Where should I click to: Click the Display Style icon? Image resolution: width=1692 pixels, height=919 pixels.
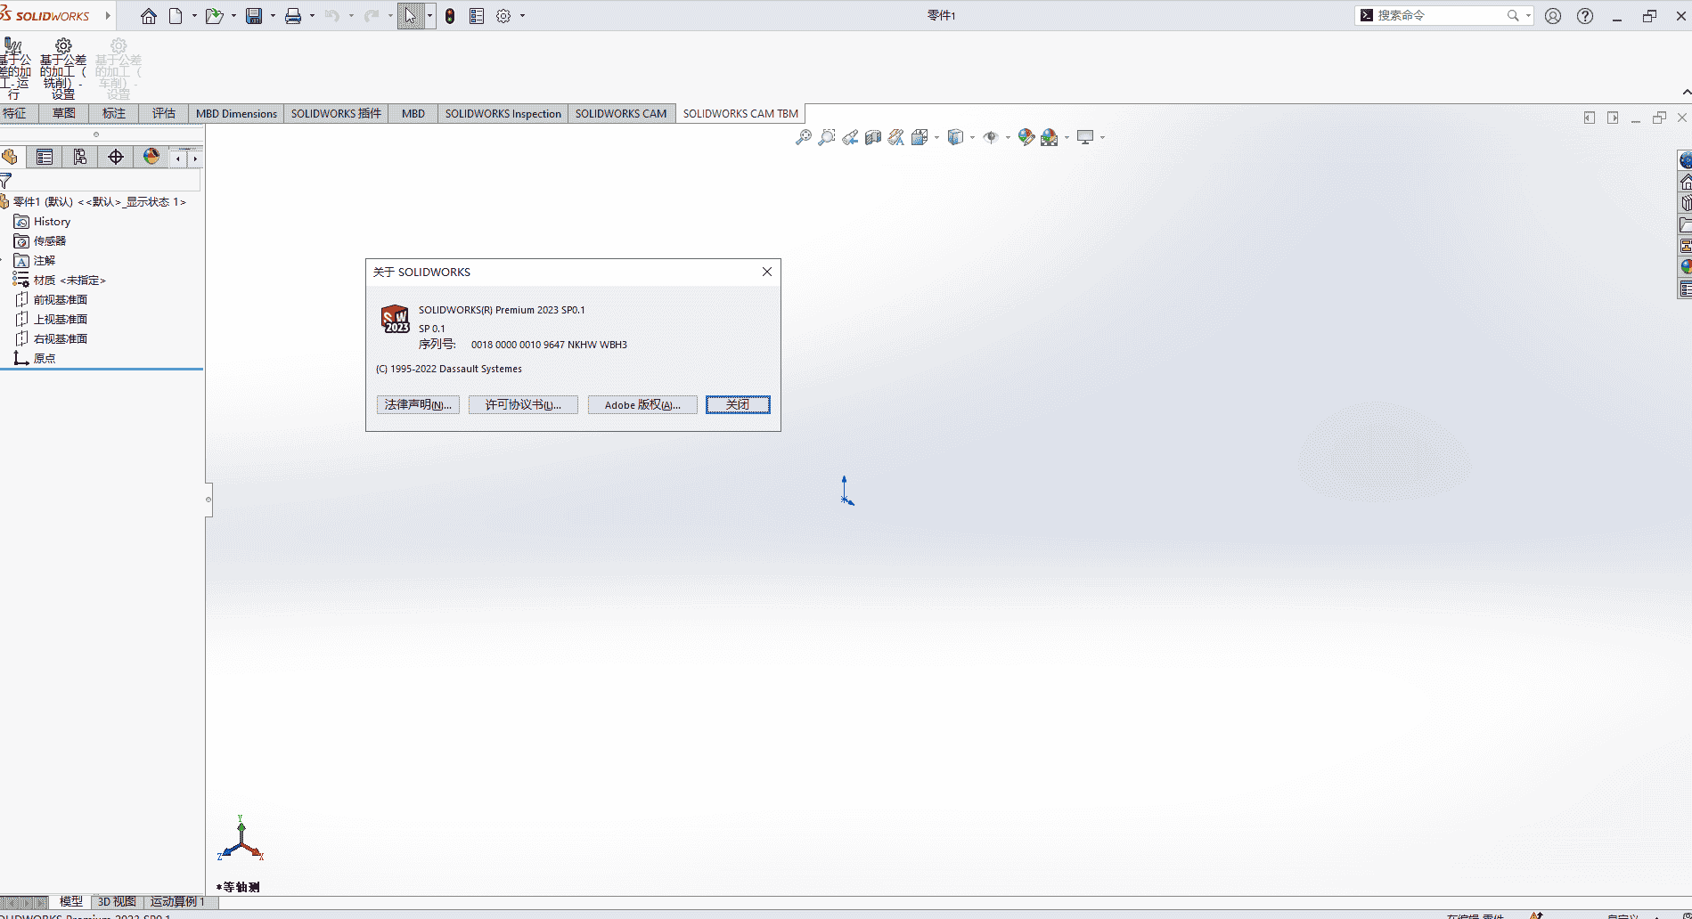(955, 137)
